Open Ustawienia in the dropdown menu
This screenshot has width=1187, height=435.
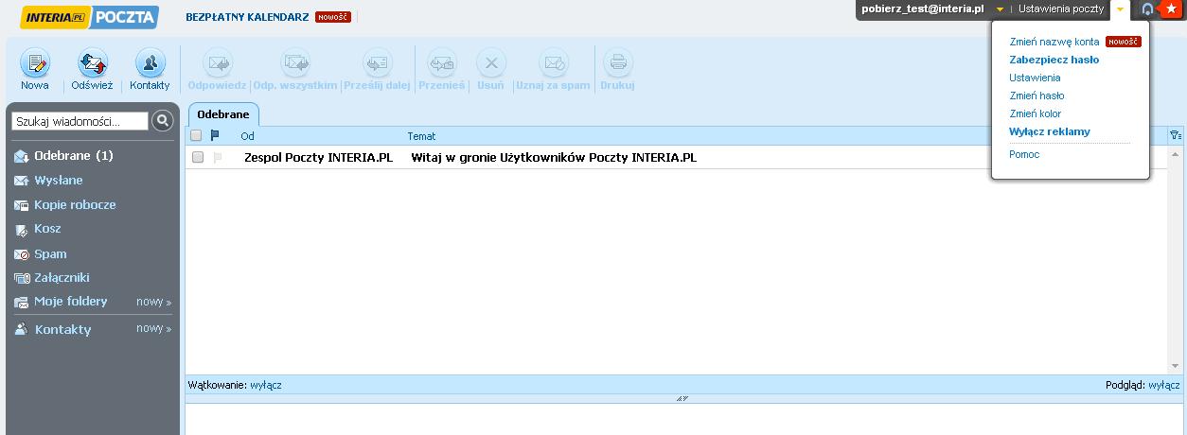(x=1035, y=78)
